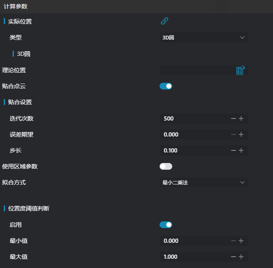
Task: Increase 误差期望 using the plus icon
Action: click(241, 134)
